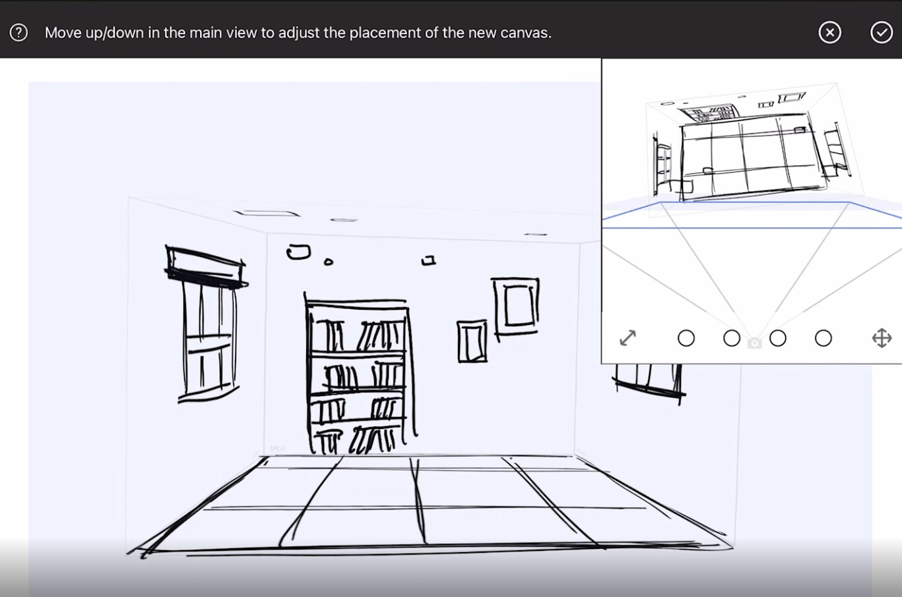Image resolution: width=902 pixels, height=597 pixels.
Task: Tap the partially hidden window on right wall
Action: point(650,382)
